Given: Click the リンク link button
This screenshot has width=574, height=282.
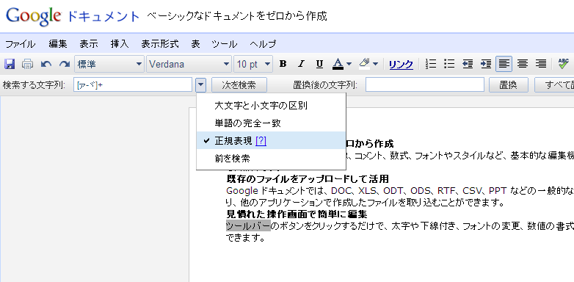Looking at the screenshot, I should (x=401, y=65).
